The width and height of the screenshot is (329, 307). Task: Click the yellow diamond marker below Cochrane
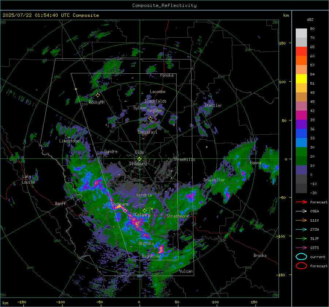pos(125,211)
